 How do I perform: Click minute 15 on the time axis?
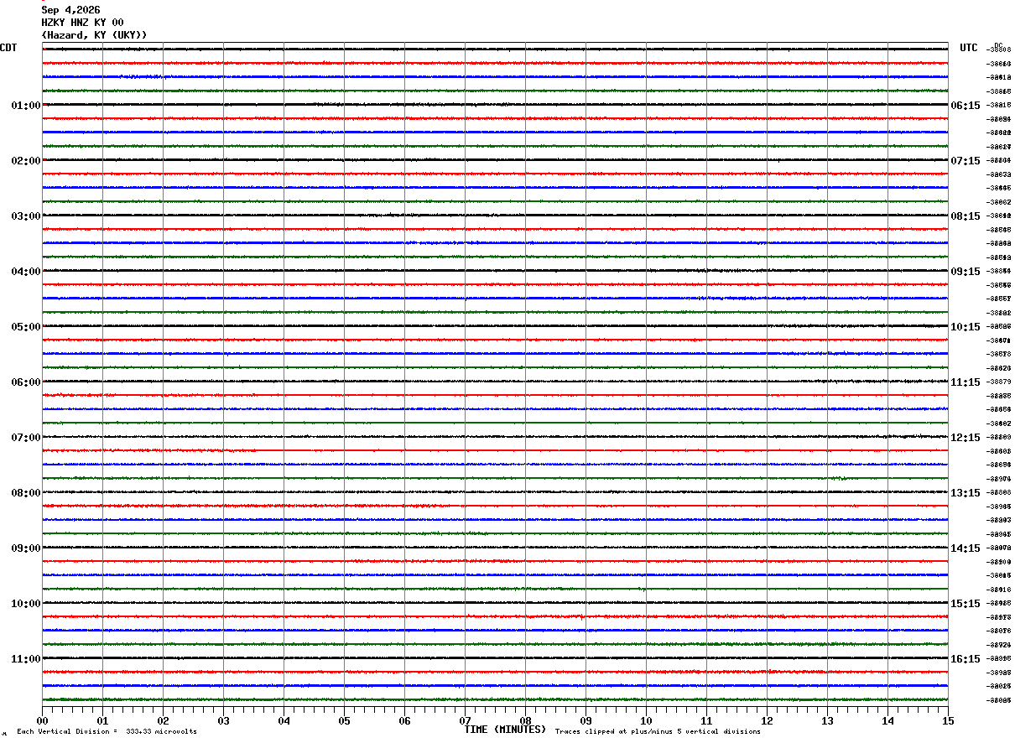click(948, 721)
